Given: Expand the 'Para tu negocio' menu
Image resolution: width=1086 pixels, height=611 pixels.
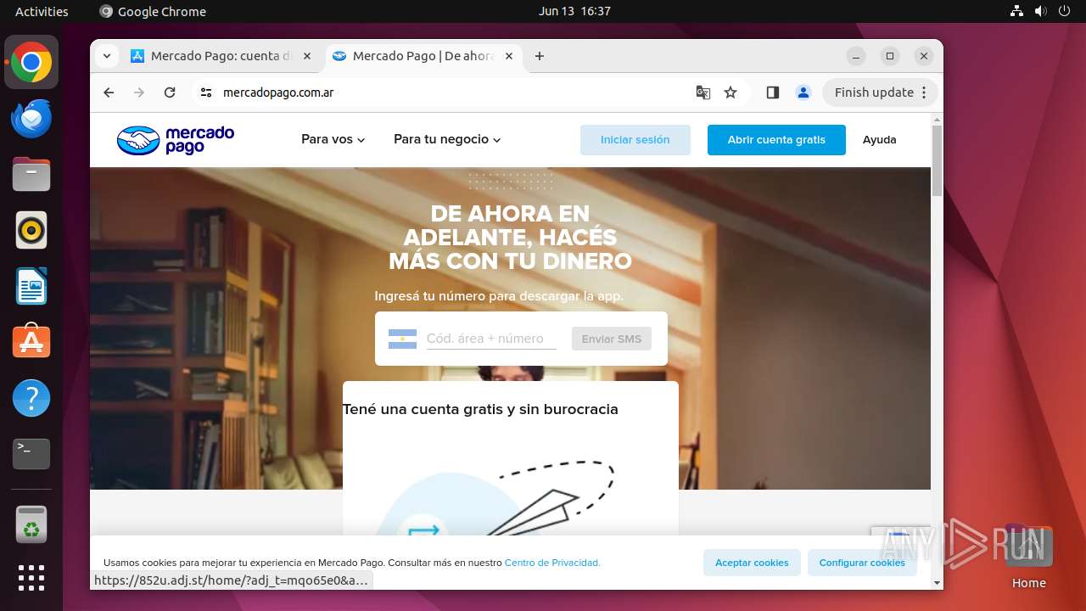Looking at the screenshot, I should 447,139.
